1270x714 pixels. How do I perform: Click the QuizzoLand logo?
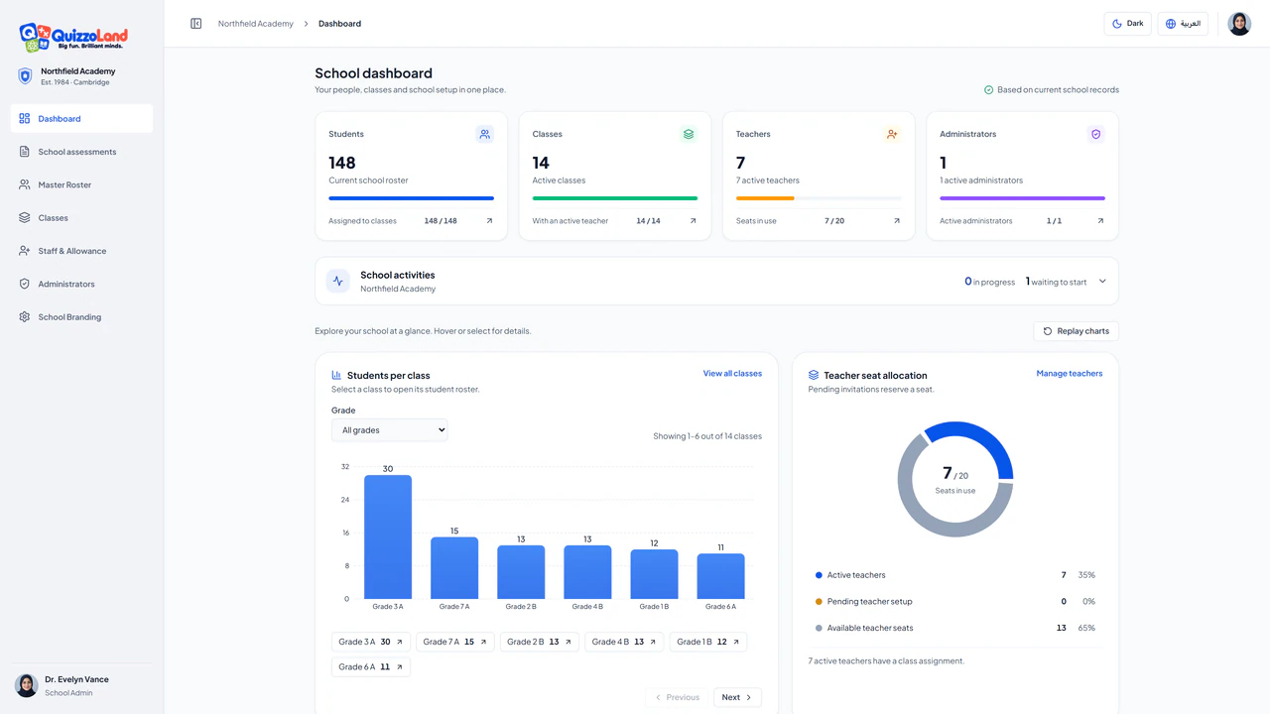point(73,38)
